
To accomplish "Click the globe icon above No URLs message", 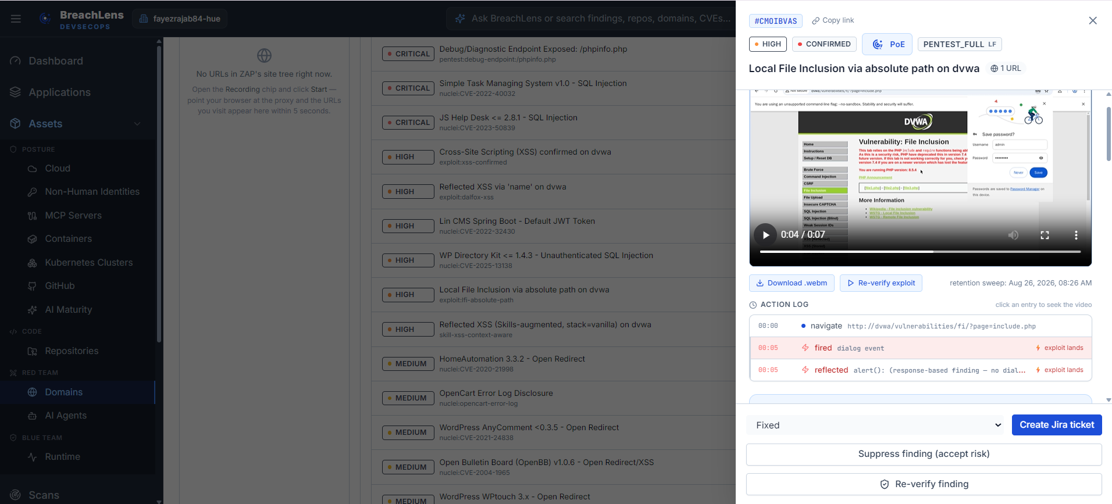I will 264,56.
